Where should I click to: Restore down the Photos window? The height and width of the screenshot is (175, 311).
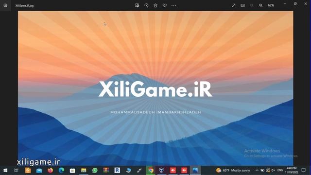tap(295, 4)
